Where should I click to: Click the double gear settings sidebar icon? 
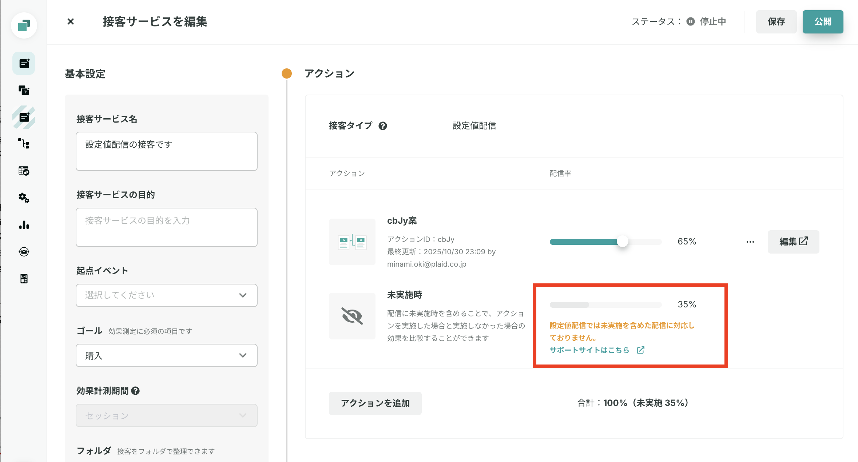24,198
